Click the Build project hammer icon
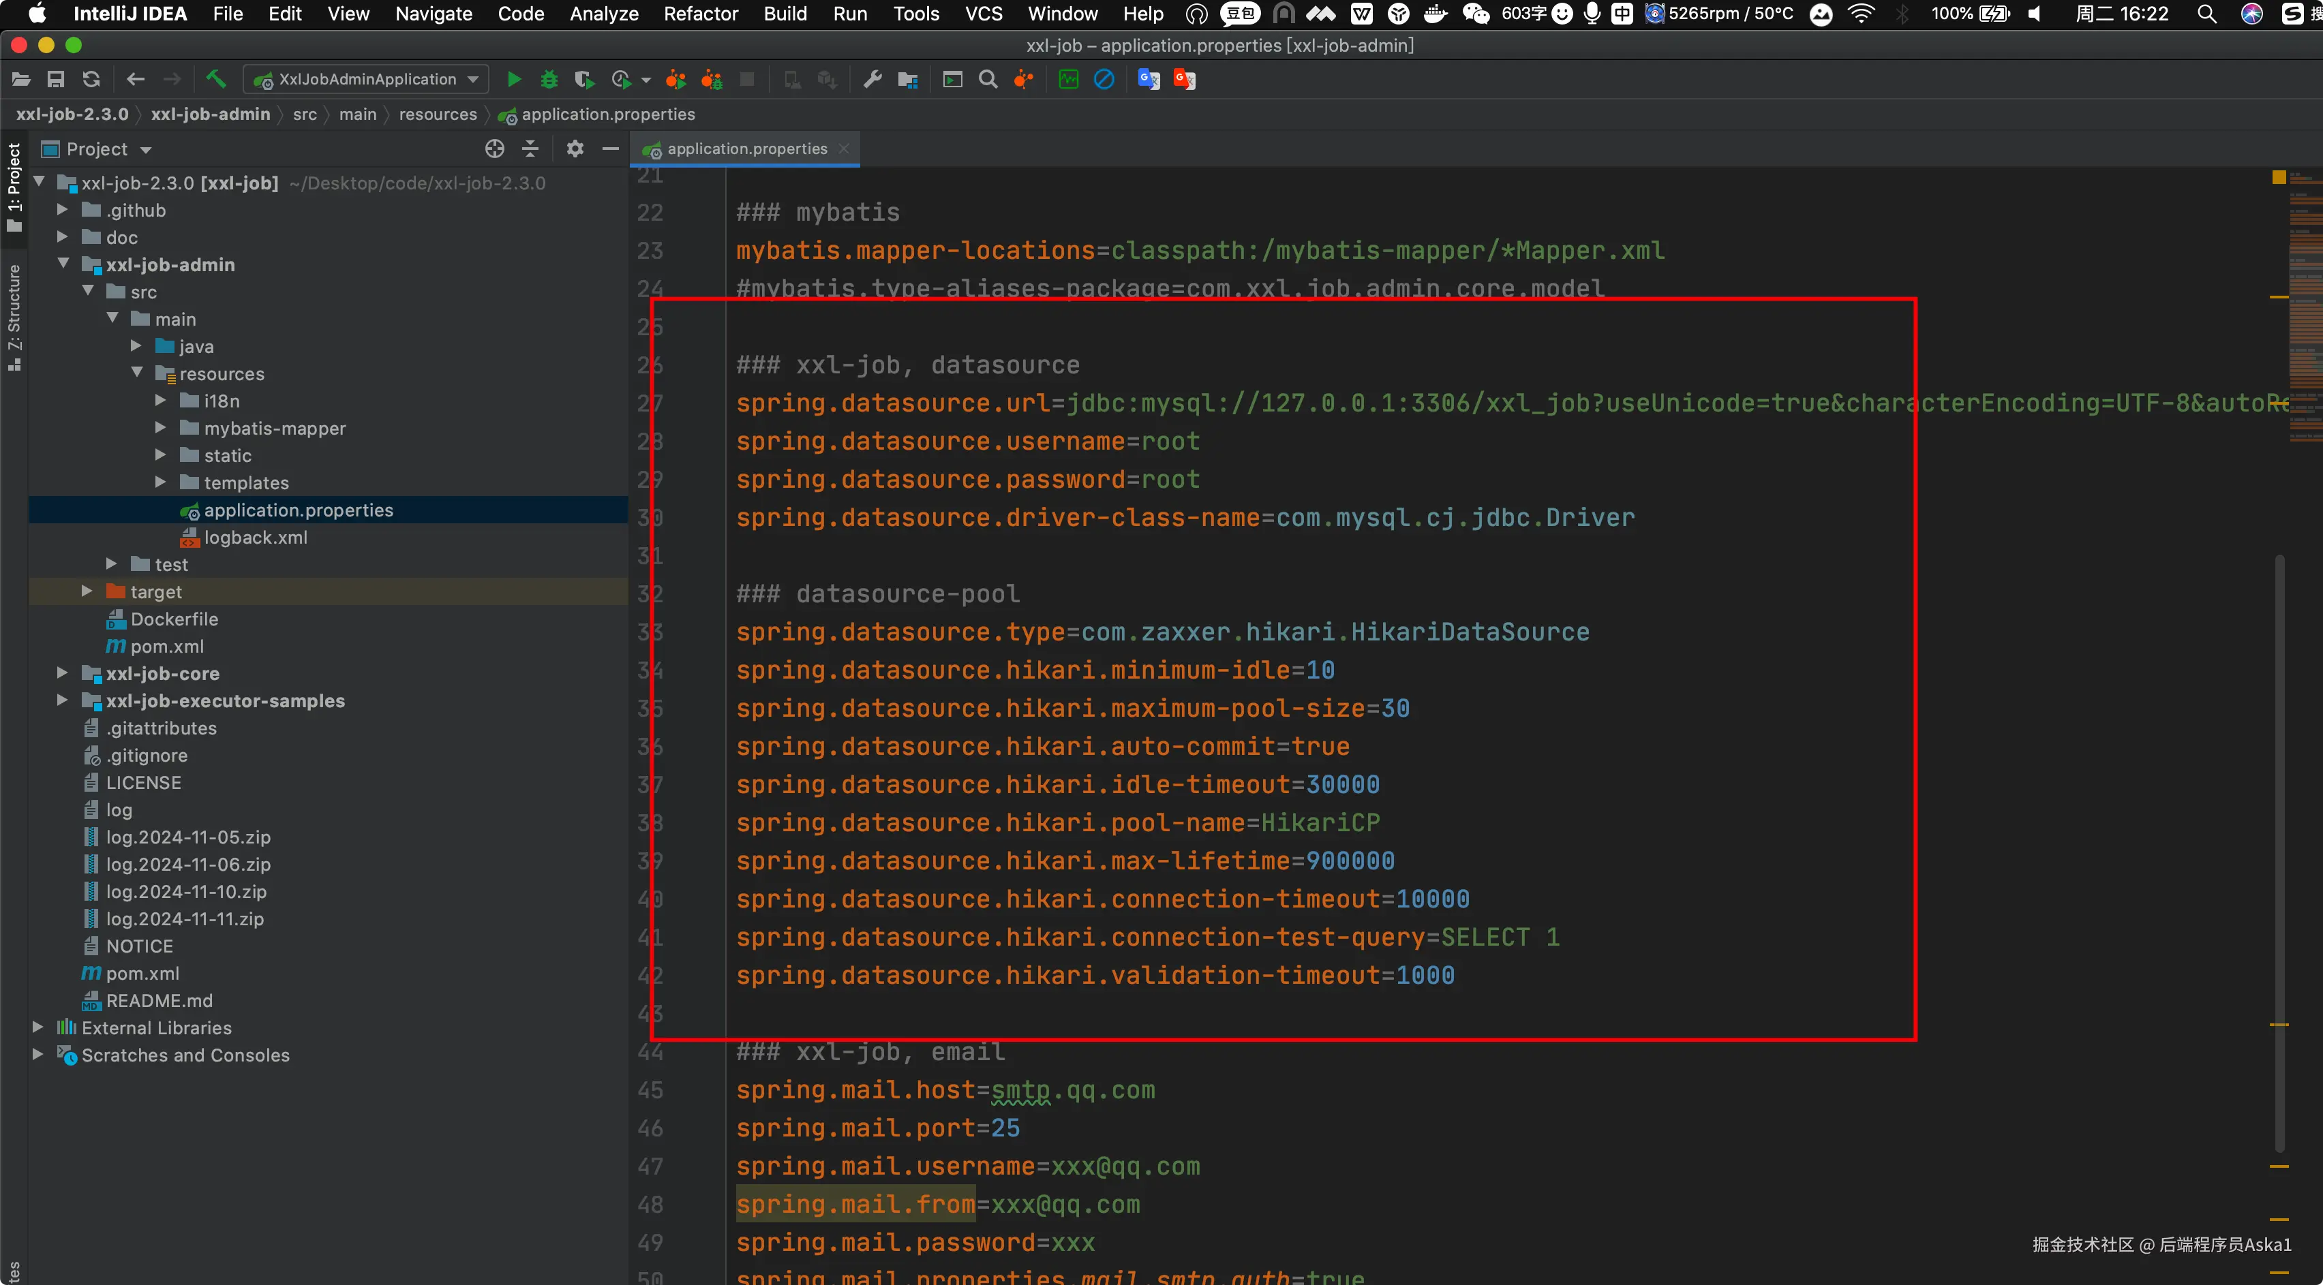The height and width of the screenshot is (1285, 2323). click(x=215, y=79)
